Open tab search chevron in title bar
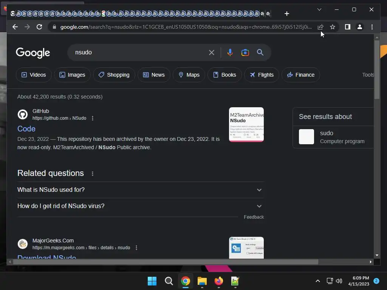 point(319,9)
